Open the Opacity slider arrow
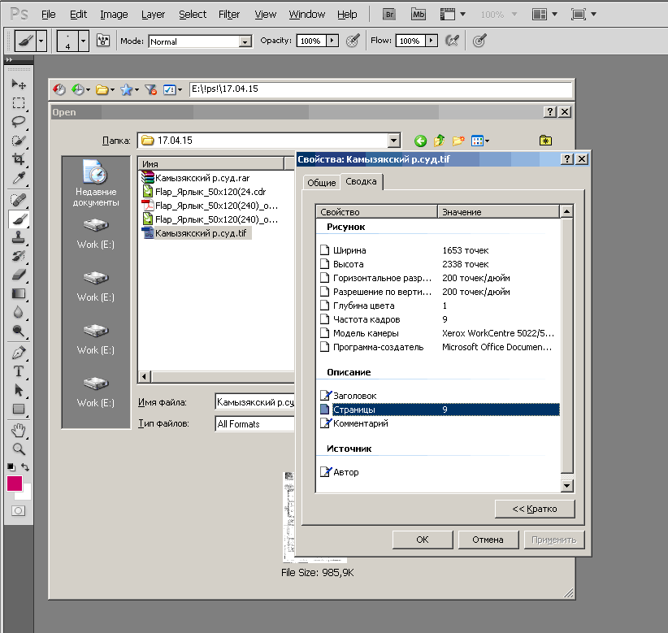The height and width of the screenshot is (633, 668). click(x=332, y=41)
